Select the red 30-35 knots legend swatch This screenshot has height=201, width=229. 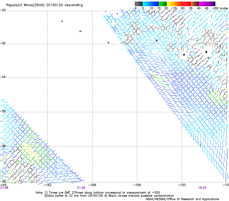[x=187, y=4]
